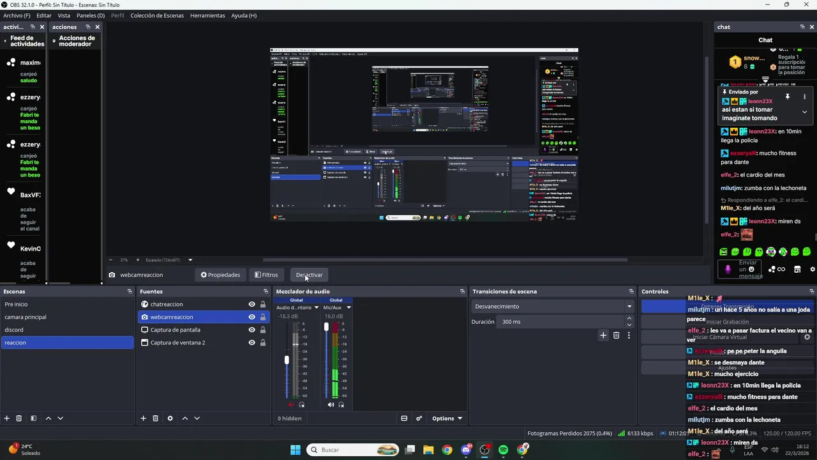Select the Pre inicio scene
This screenshot has width=817, height=460.
tap(67, 304)
